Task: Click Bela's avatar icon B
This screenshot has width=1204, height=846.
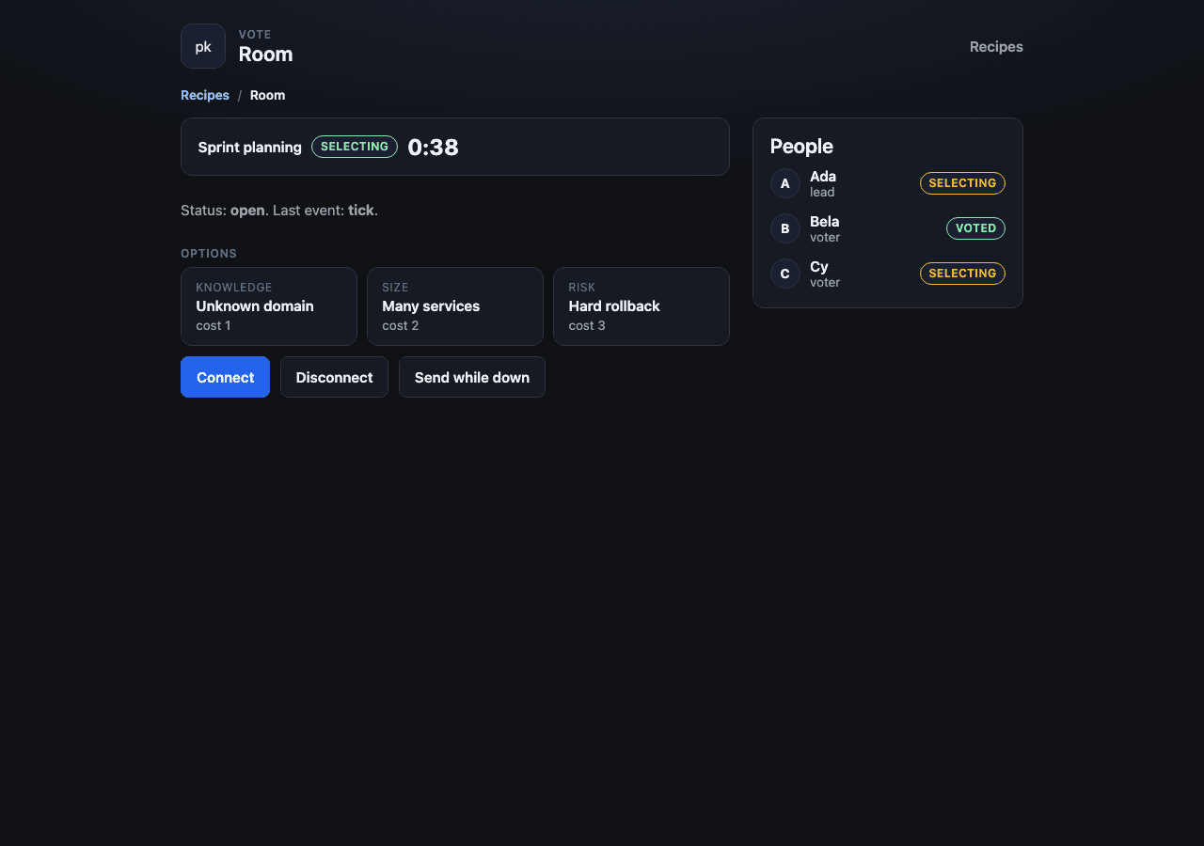Action: [x=785, y=228]
